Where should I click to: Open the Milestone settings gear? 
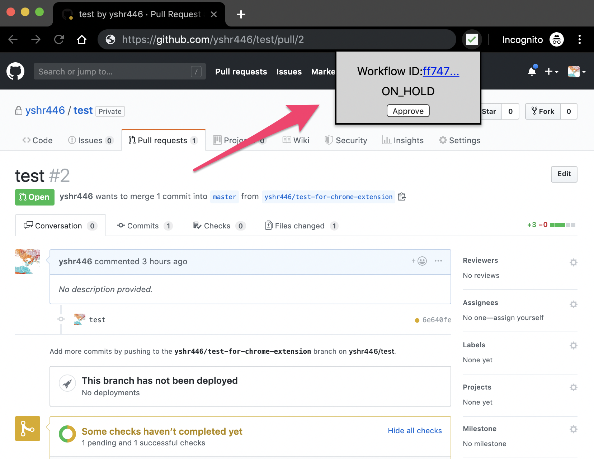pyautogui.click(x=573, y=429)
